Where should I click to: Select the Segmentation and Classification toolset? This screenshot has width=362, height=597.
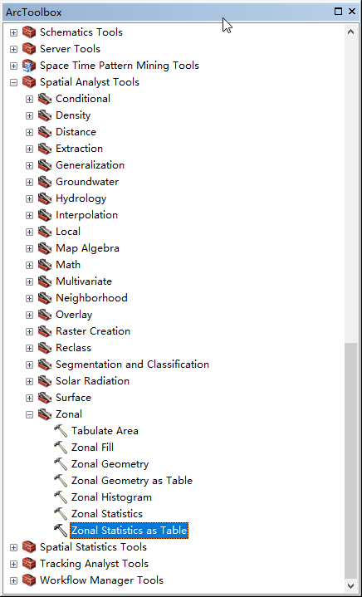pos(132,365)
